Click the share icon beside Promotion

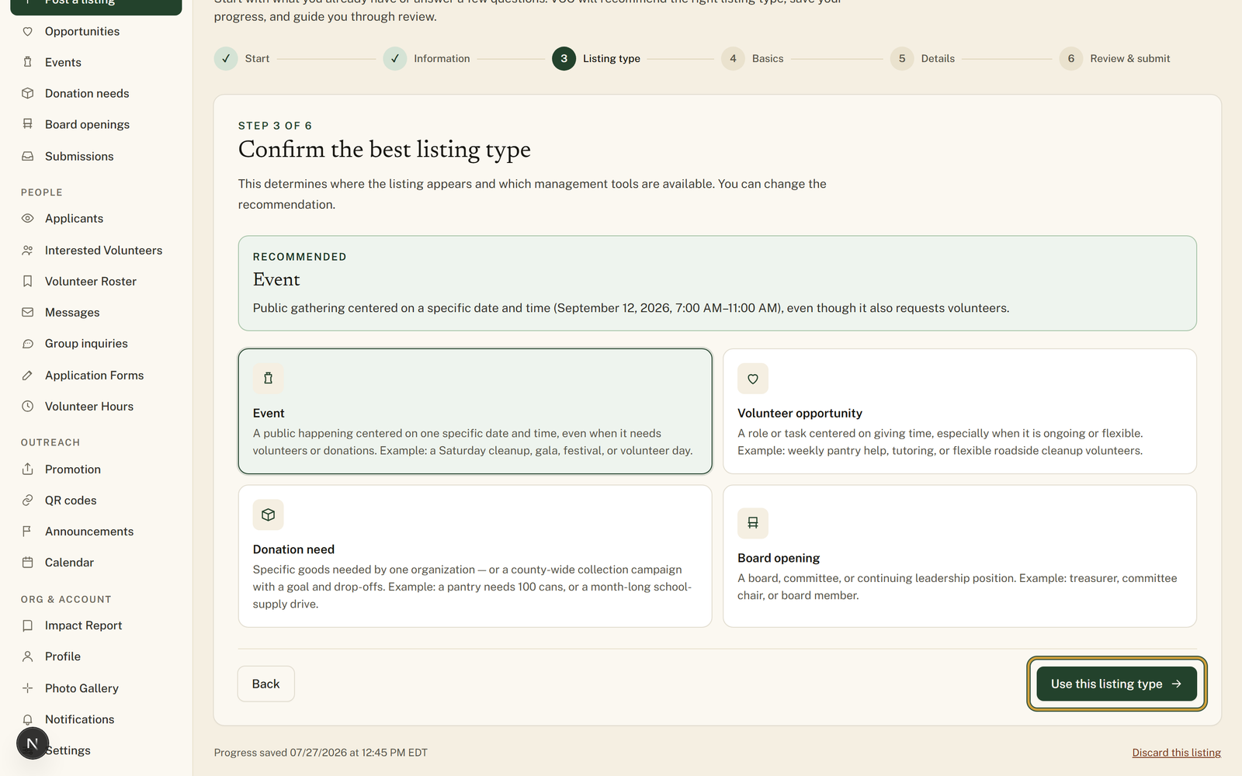[28, 469]
